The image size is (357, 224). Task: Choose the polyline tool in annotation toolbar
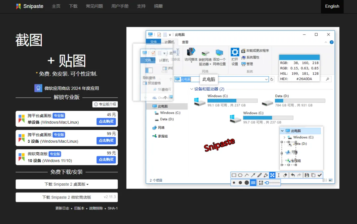(247, 175)
